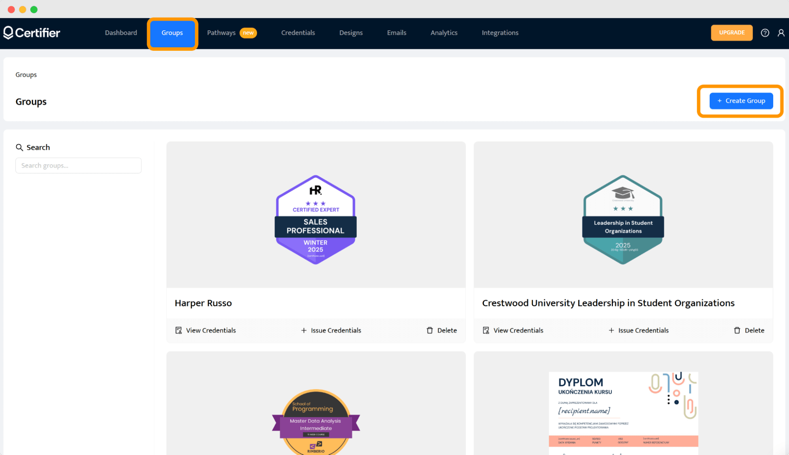View Credentials for Harper Russo group
This screenshot has height=455, width=789.
tap(205, 330)
